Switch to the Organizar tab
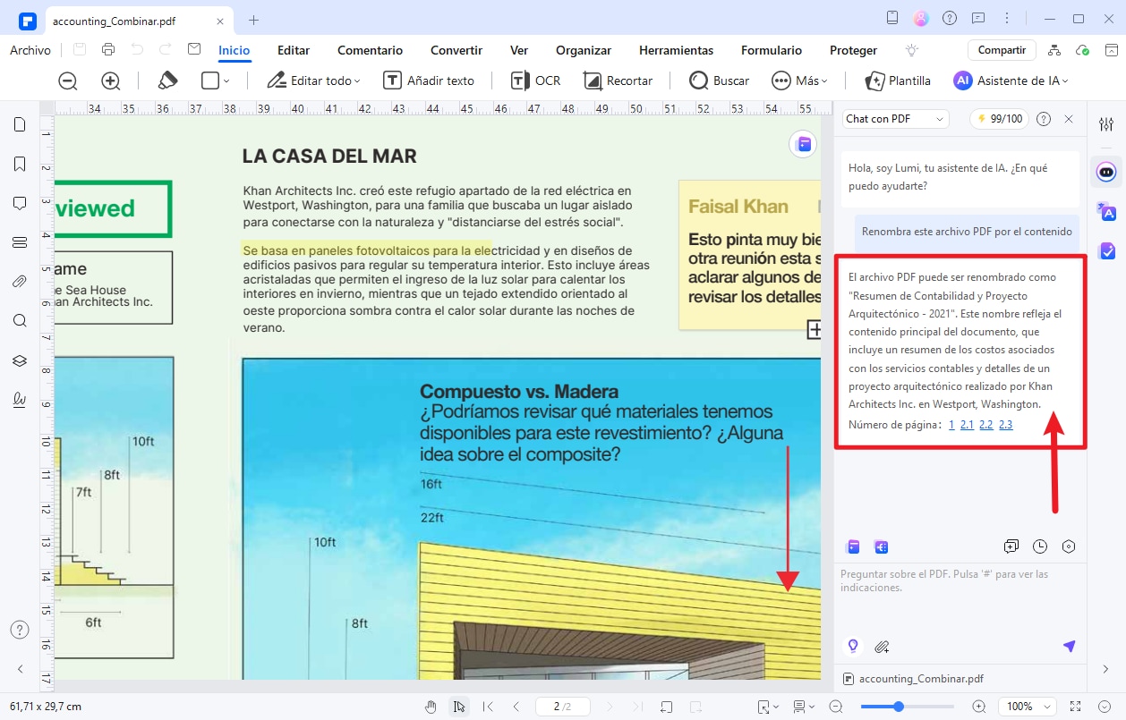Viewport: 1126px width, 720px height. click(584, 51)
